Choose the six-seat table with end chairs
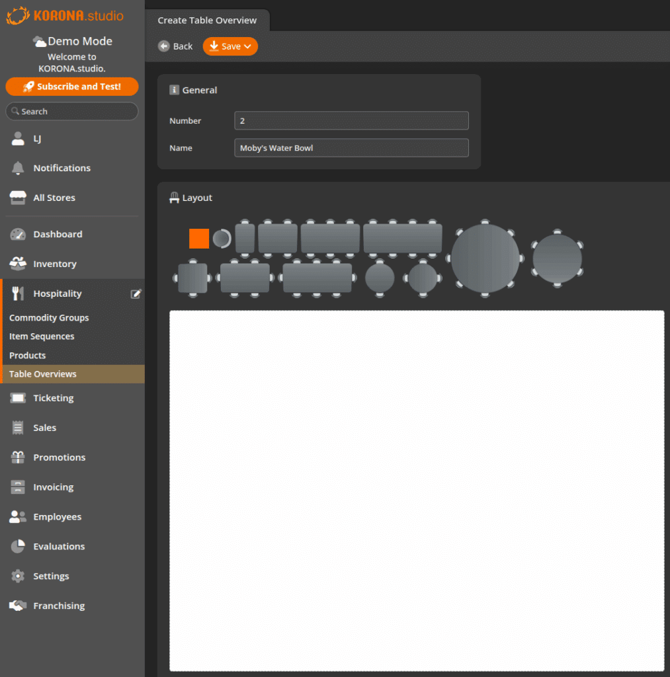 [245, 278]
